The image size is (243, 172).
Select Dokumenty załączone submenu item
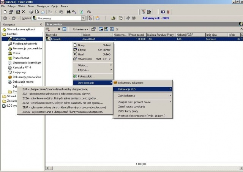(143, 83)
